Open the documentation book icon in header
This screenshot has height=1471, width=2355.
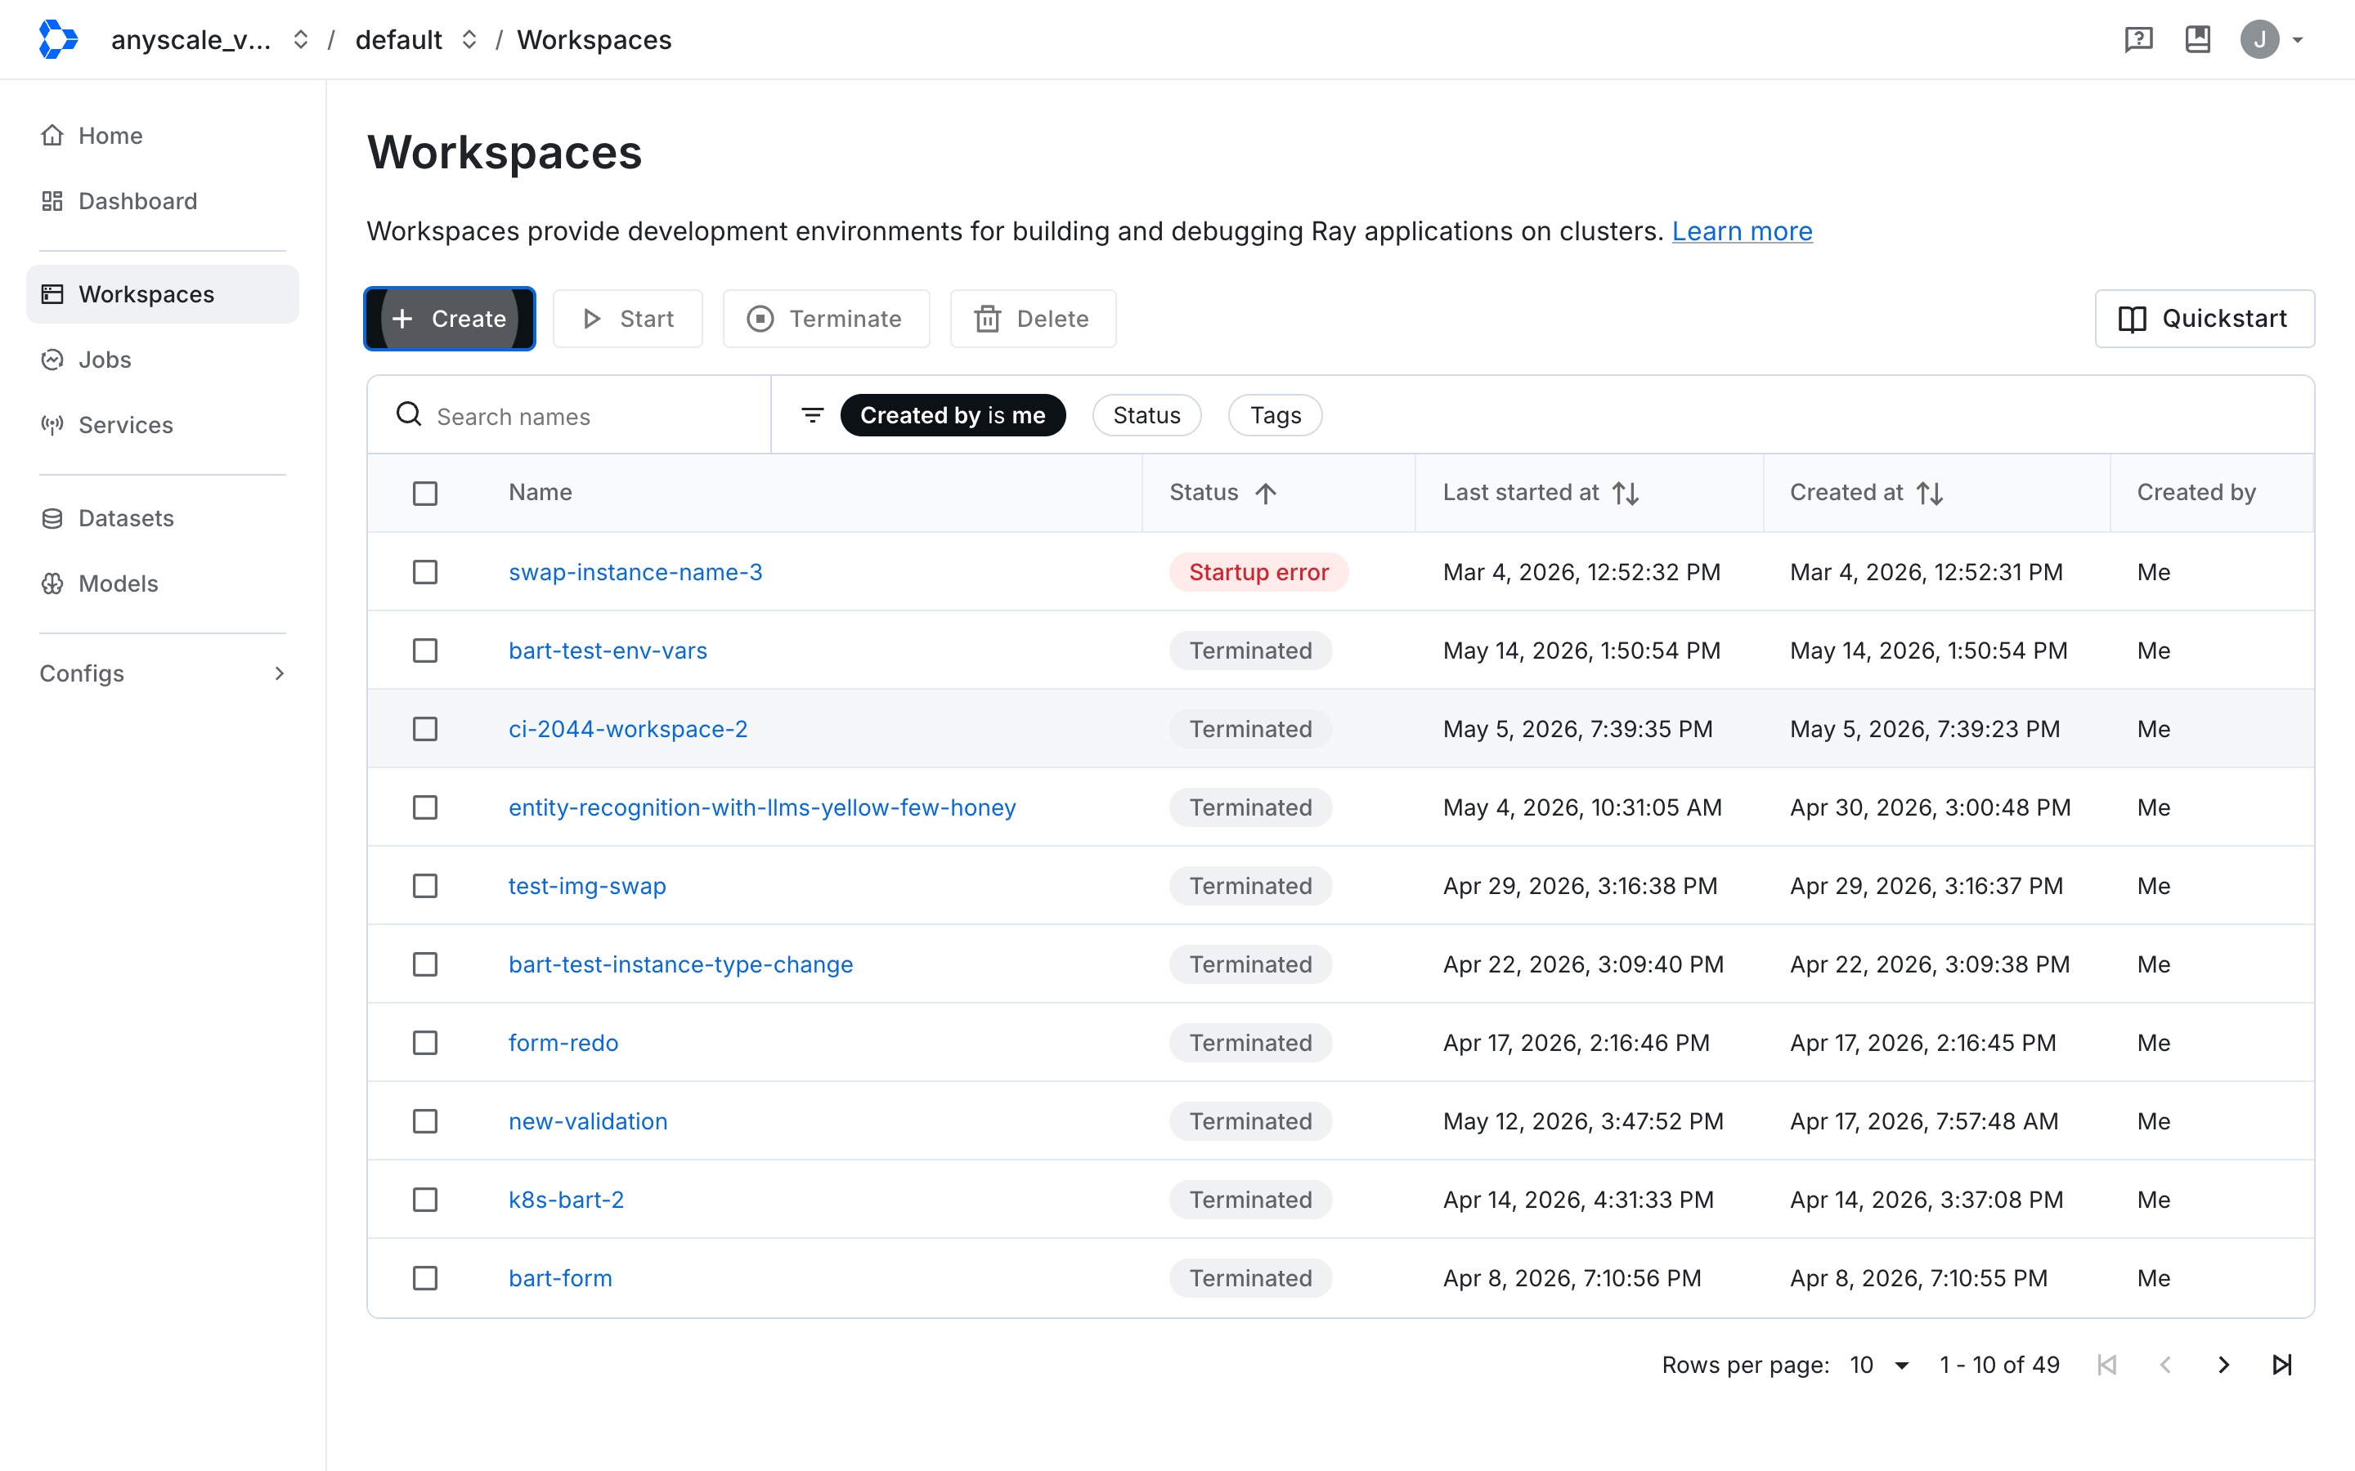tap(2197, 39)
